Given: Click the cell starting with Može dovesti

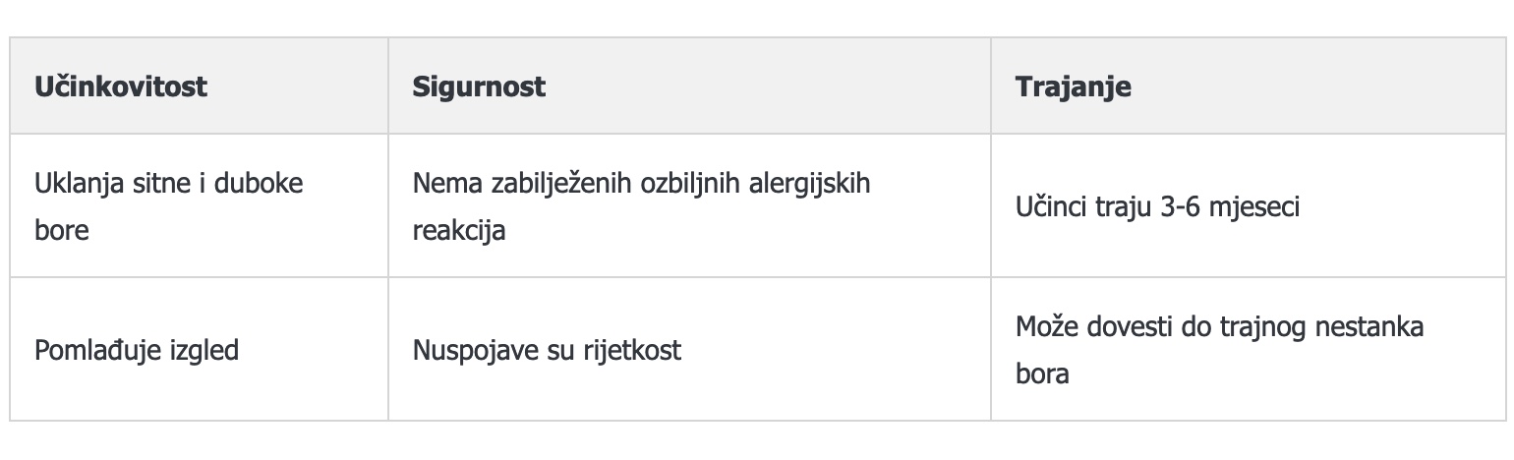Looking at the screenshot, I should point(1248,350).
